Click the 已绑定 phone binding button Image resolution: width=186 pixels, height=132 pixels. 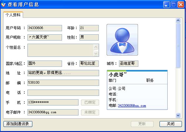90,102
